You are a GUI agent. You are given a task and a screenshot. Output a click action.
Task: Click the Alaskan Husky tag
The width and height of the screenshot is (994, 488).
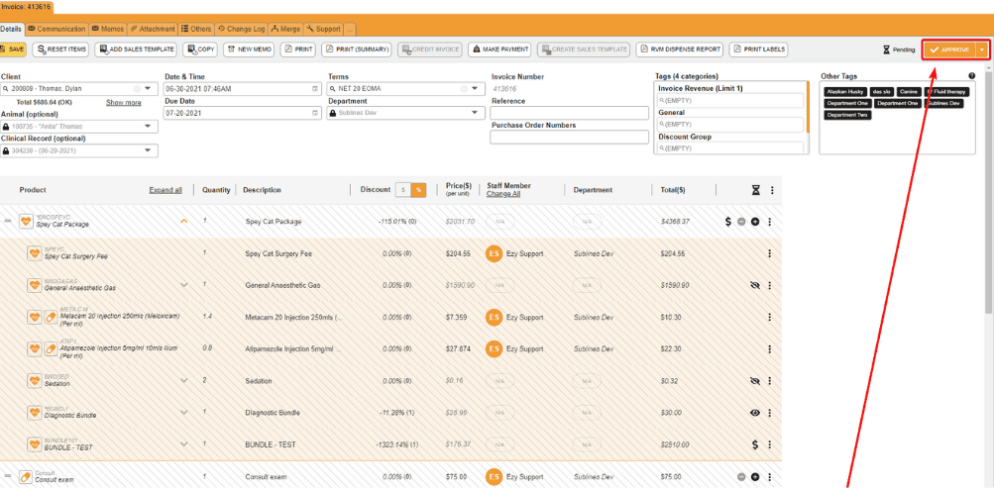pyautogui.click(x=845, y=92)
